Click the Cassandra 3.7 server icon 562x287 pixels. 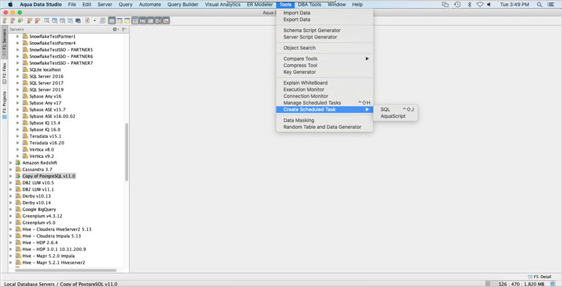18,169
